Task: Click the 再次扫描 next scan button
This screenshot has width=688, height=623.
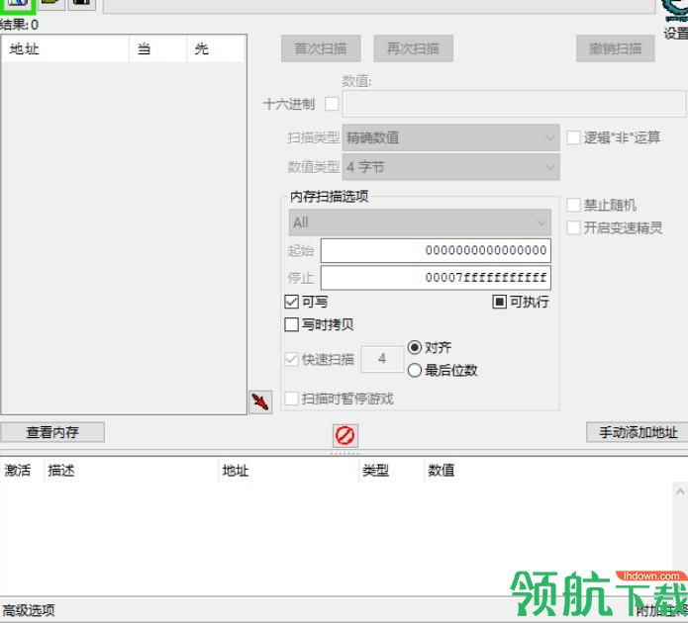Action: (414, 48)
